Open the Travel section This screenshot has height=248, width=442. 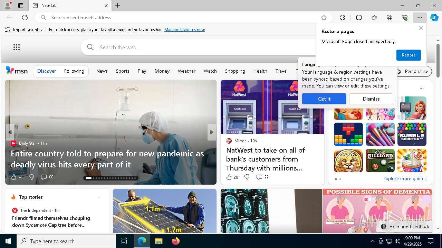[281, 71]
